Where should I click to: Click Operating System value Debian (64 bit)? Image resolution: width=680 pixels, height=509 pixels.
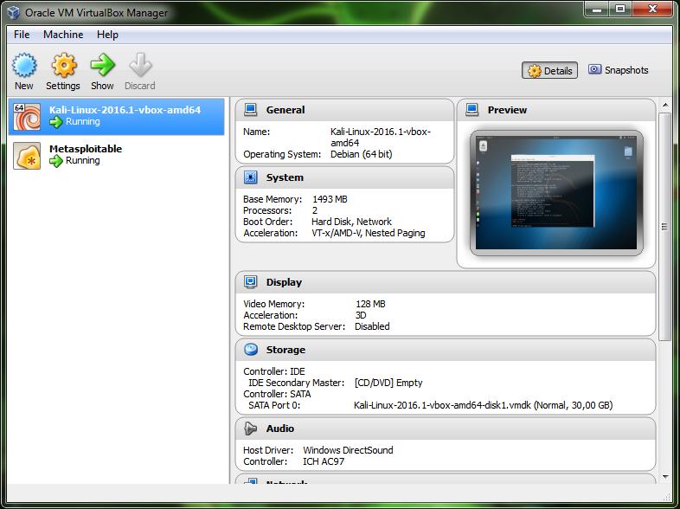[x=362, y=154]
